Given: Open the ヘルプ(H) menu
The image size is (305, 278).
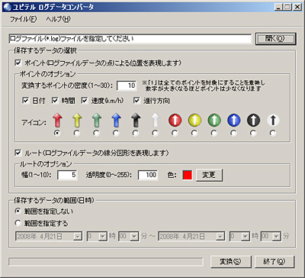Looking at the screenshot, I should [58, 19].
